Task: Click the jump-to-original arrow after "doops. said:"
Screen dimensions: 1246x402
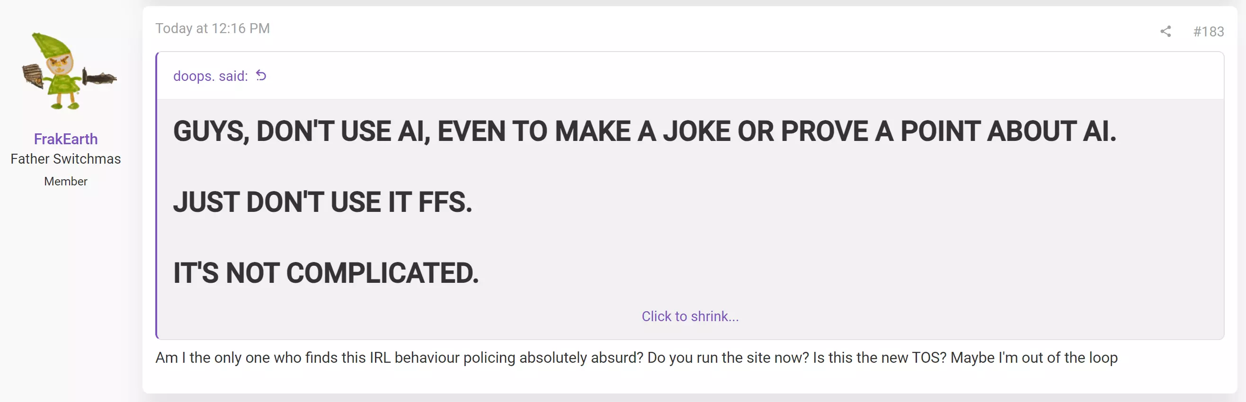Action: click(x=261, y=75)
